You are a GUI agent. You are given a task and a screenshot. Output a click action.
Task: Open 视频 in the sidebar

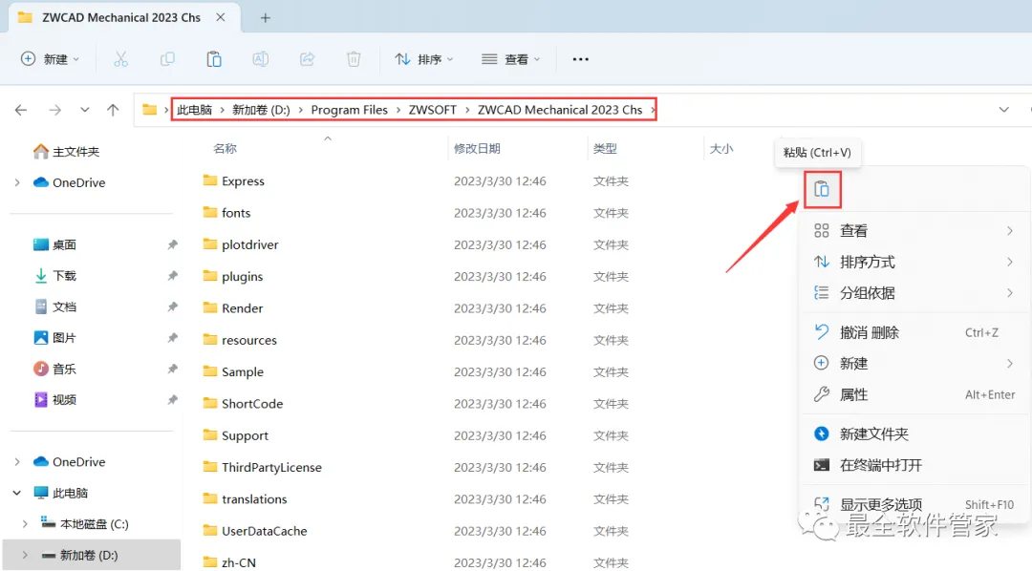pos(54,399)
